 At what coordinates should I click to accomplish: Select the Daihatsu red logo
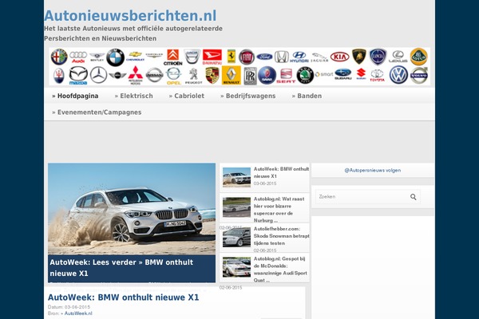(212, 57)
